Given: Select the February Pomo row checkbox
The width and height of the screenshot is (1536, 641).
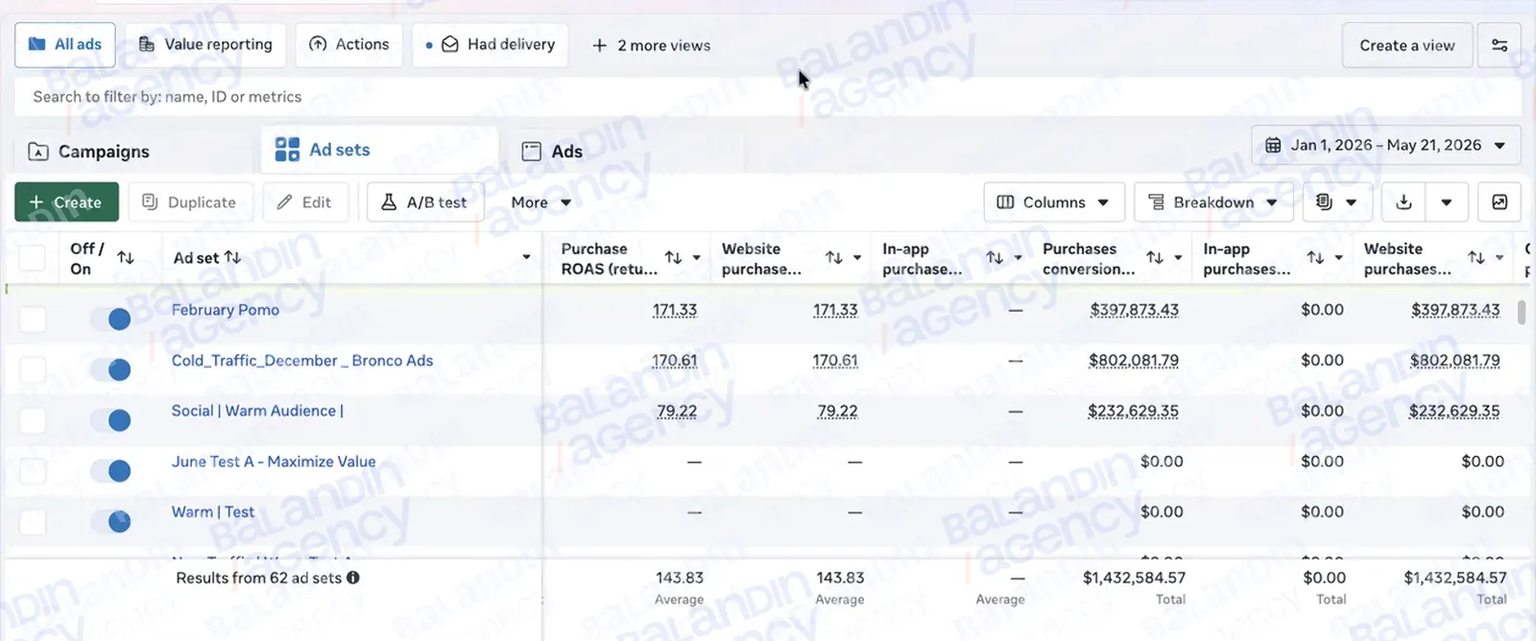Looking at the screenshot, I should (33, 319).
